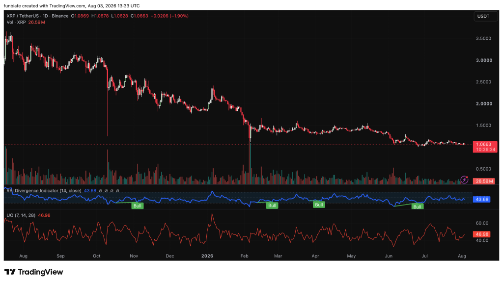The height and width of the screenshot is (283, 503).
Task: Click the Bull label near November
Action: (138, 206)
